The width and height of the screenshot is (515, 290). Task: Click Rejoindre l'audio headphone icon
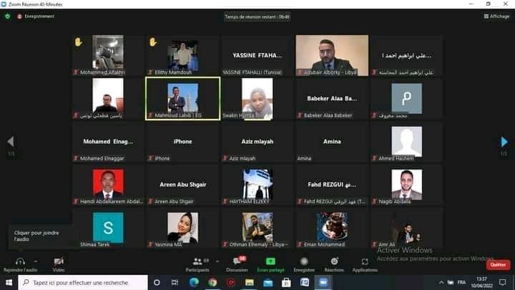click(x=19, y=261)
